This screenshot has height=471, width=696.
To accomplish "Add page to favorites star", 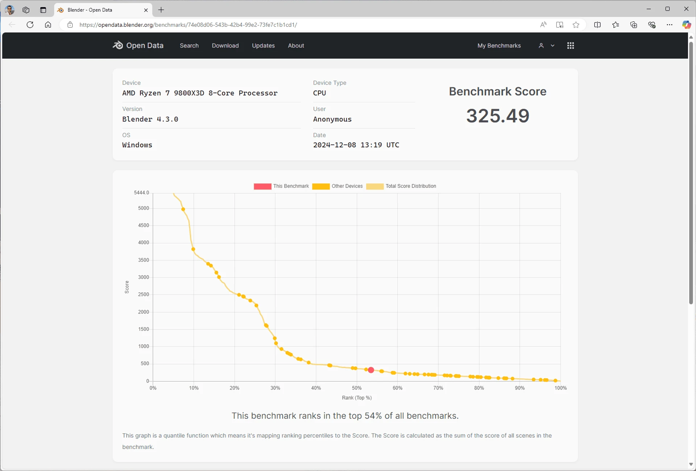I will point(576,25).
